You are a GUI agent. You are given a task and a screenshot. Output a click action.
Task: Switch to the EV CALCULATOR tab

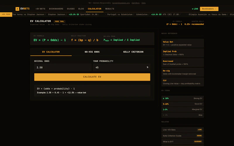click(x=51, y=52)
